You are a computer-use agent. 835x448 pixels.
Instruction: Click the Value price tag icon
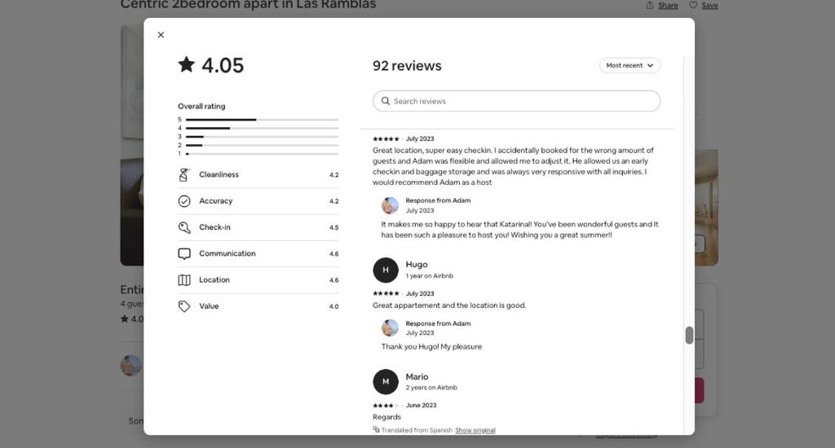(x=184, y=306)
